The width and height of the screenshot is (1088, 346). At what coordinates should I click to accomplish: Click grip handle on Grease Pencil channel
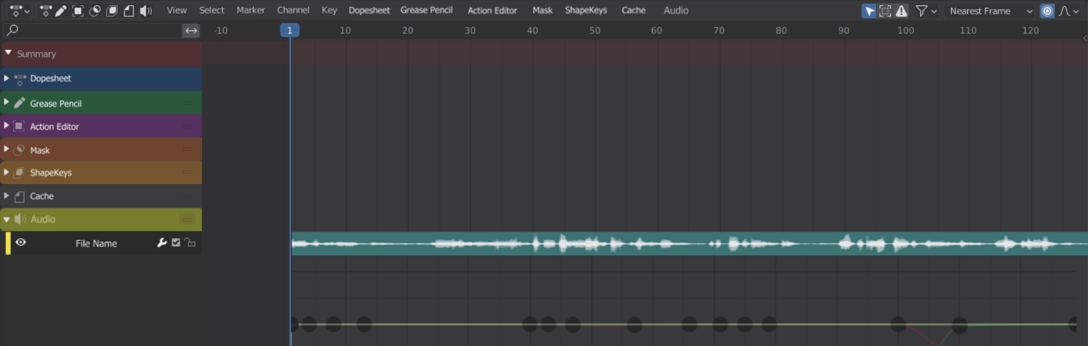pos(187,102)
